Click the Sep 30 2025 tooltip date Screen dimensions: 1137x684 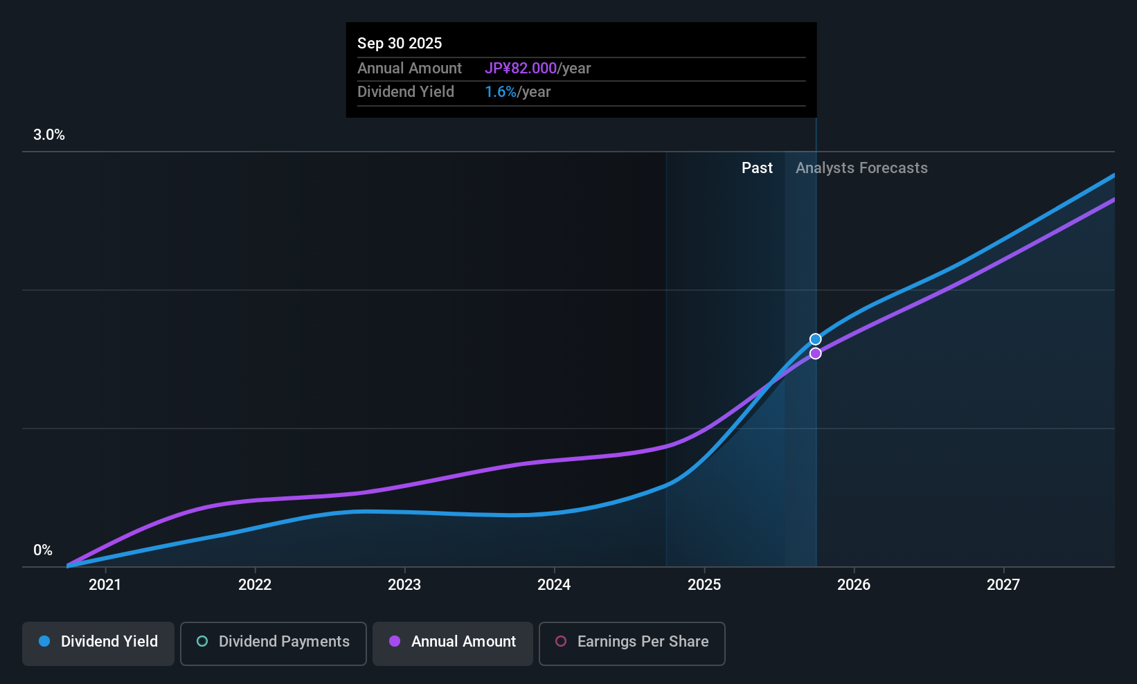[x=400, y=44]
